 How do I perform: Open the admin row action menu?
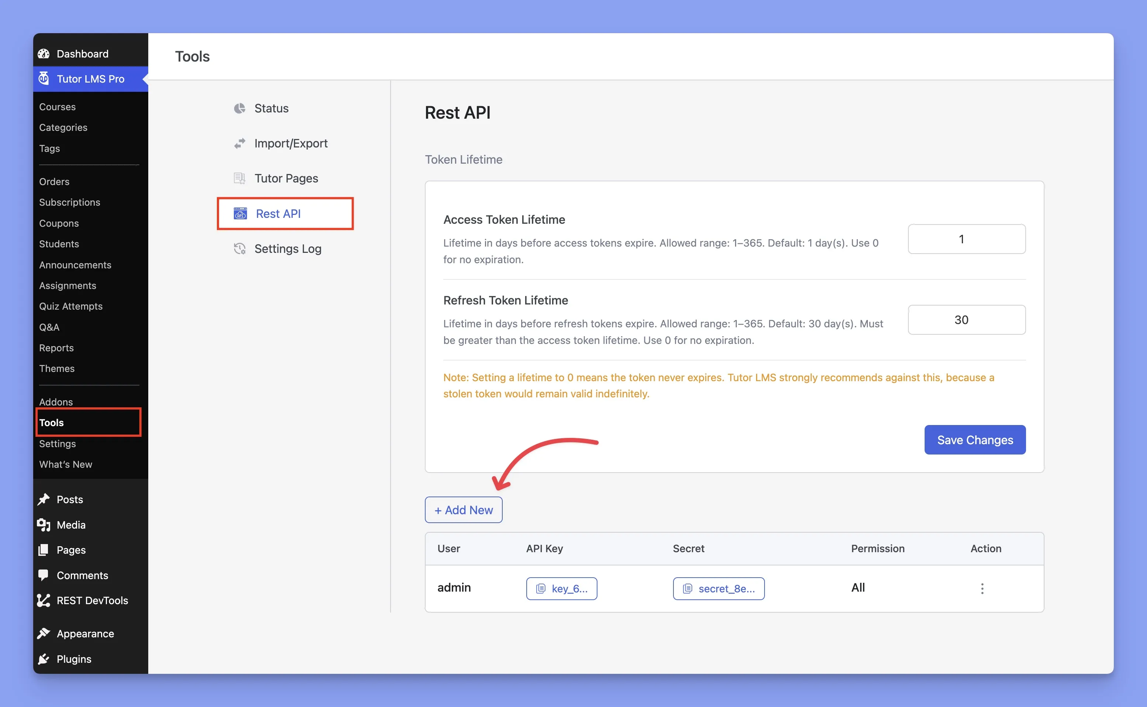tap(982, 588)
